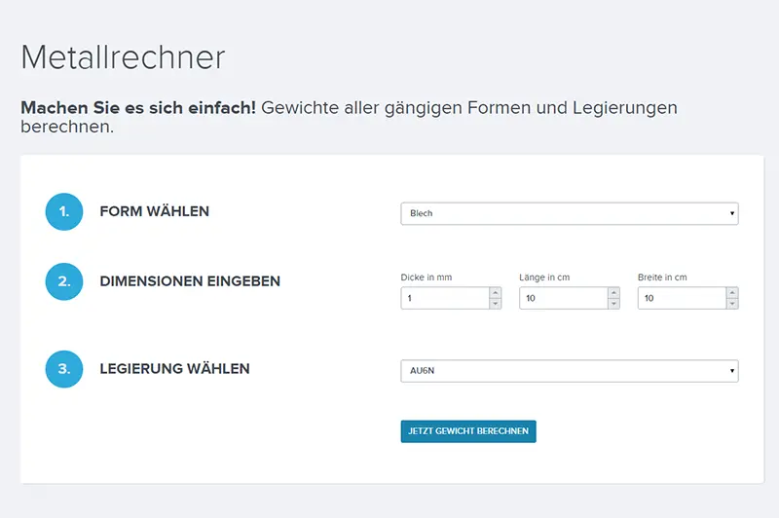
Task: Click the step 3 circle badge
Action: (x=64, y=369)
